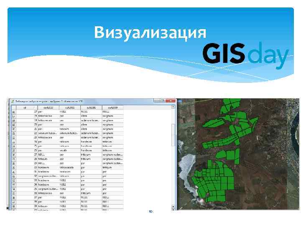Click the vertical scrollbar thumb of the table

tap(173, 135)
